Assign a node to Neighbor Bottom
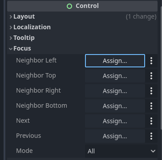Viewport: 162px width, 160px height. pyautogui.click(x=115, y=106)
